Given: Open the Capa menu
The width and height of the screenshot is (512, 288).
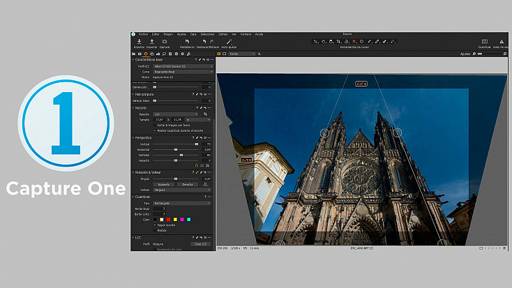Looking at the screenshot, I should point(193,34).
